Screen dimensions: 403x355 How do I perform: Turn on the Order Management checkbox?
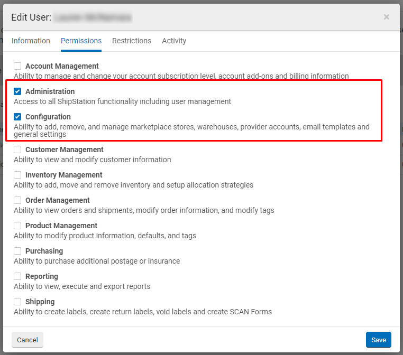17,200
